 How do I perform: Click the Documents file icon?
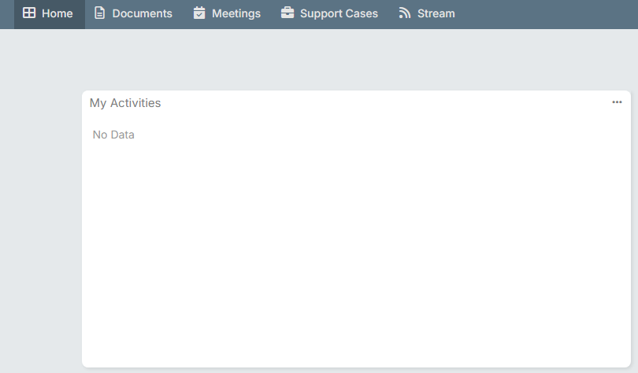coord(99,13)
